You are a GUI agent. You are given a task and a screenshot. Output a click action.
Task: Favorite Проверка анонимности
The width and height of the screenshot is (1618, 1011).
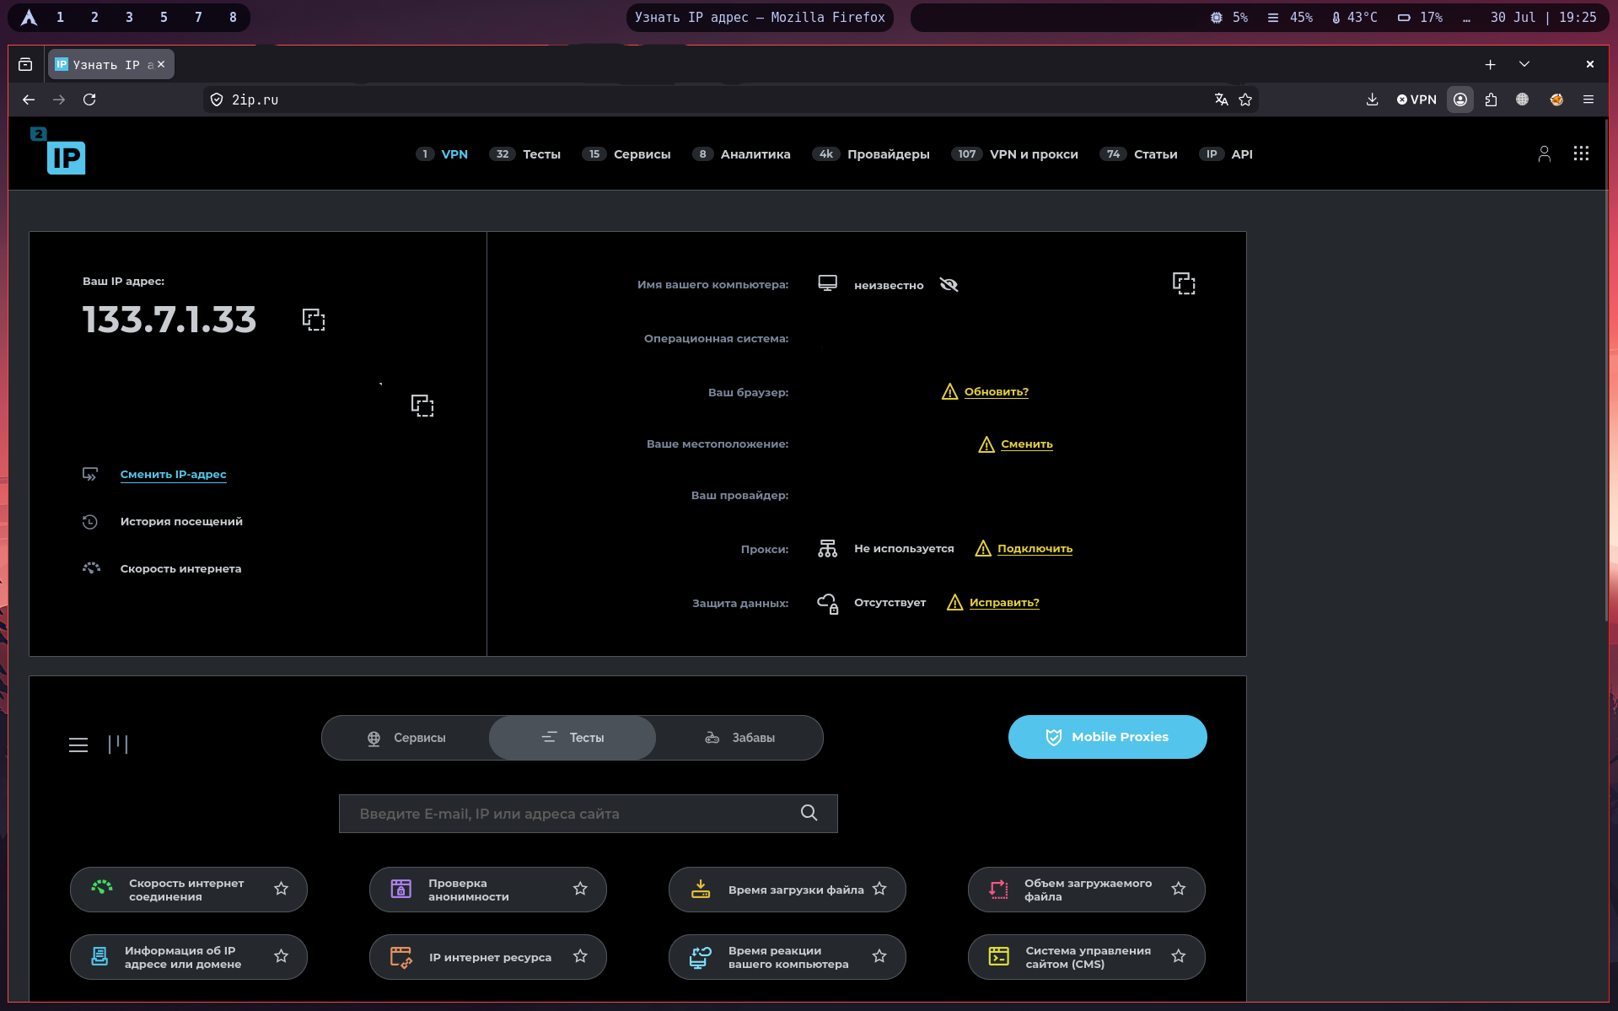click(580, 889)
